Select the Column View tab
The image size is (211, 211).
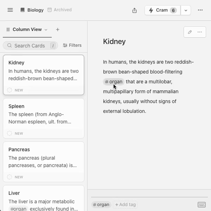[x=27, y=29]
